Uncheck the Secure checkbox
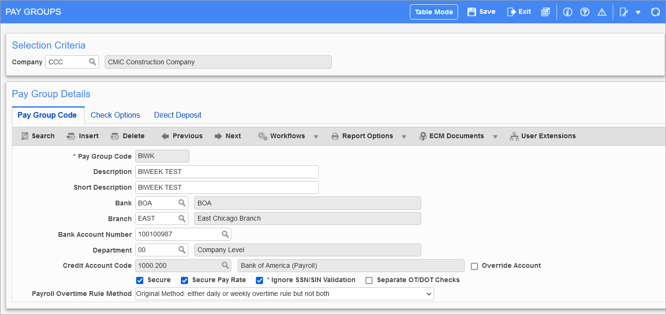This screenshot has height=315, width=666. click(x=140, y=280)
